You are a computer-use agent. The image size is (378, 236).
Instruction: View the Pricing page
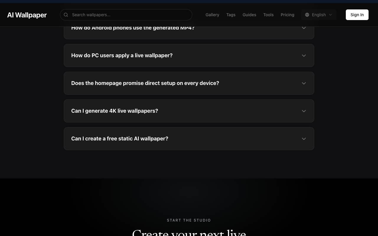tap(287, 15)
